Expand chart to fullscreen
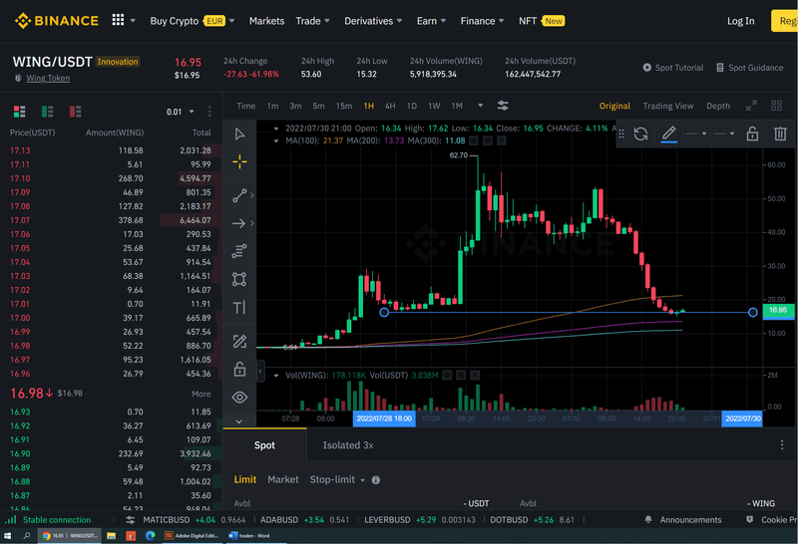This screenshot has width=798, height=545. point(751,106)
